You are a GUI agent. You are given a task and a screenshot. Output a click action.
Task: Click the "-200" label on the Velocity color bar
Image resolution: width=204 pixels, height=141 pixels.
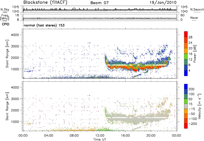193,124
